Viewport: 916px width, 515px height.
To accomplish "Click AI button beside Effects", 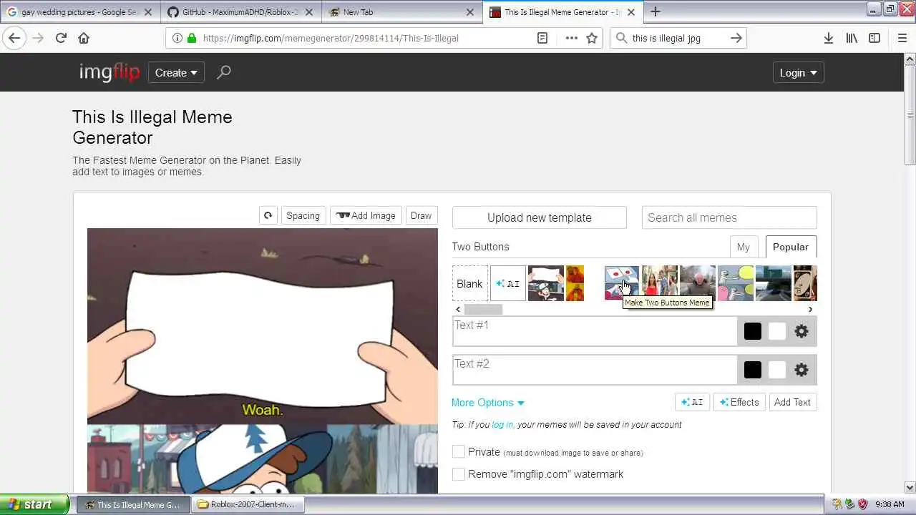I will (x=692, y=402).
